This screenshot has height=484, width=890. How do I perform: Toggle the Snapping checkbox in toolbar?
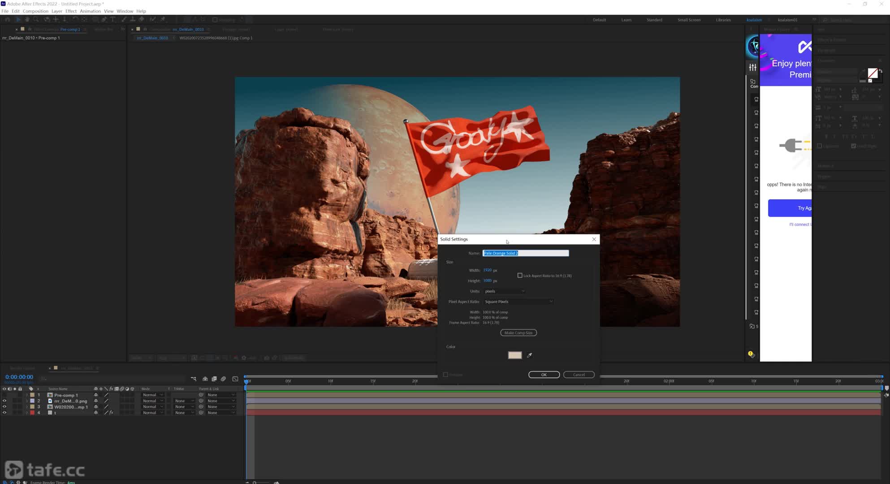[x=215, y=20]
